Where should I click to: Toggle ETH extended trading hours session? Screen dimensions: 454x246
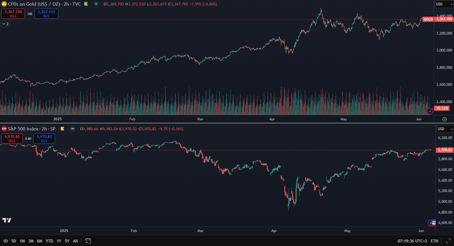click(x=434, y=241)
